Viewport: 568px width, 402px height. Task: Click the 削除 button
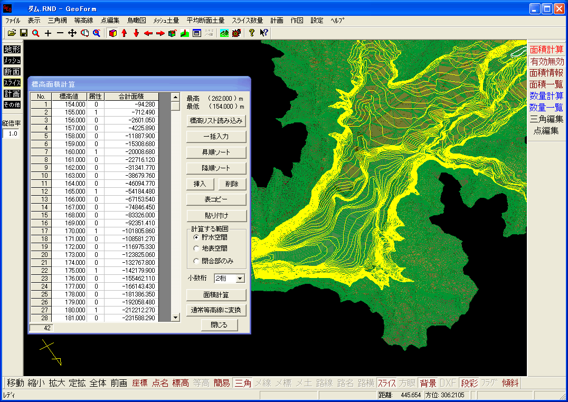232,184
